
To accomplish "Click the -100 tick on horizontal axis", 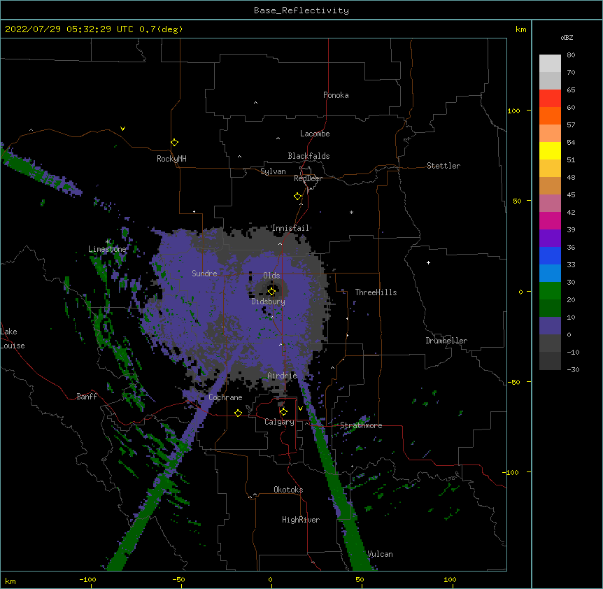I will pos(87,579).
